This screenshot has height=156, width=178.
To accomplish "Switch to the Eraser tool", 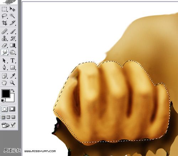I will pos(4,45).
